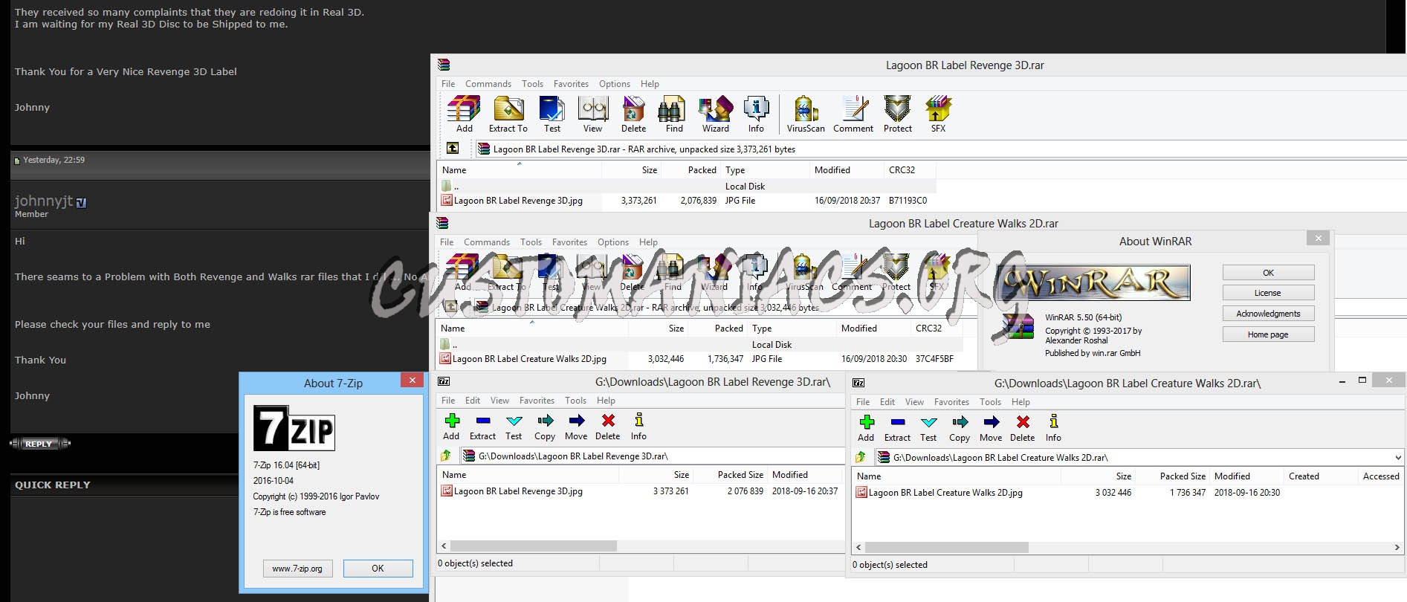This screenshot has width=1407, height=602.
Task: Open Tools menu in Revenge 3D WinRAR window
Action: click(532, 84)
